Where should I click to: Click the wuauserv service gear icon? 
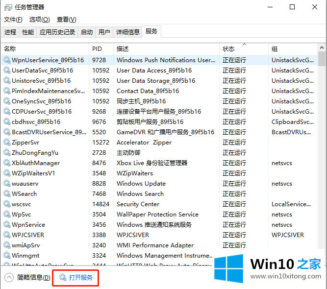click(7, 183)
